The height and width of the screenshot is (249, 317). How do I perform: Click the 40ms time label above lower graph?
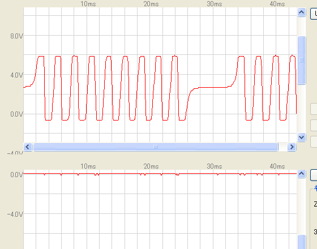tap(277, 166)
